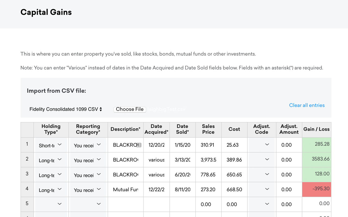Click the Cost field showing 389.86
Image resolution: width=348 pixels, height=217 pixels.
coord(234,160)
